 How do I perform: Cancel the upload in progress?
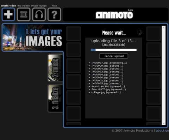pyautogui.click(x=114, y=56)
